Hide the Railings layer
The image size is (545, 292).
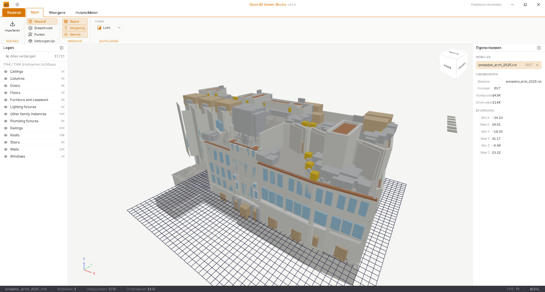click(6, 128)
